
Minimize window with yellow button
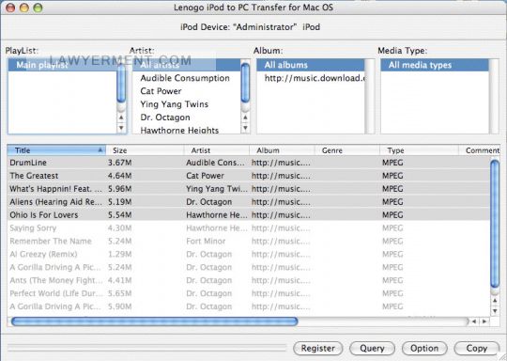click(x=24, y=8)
